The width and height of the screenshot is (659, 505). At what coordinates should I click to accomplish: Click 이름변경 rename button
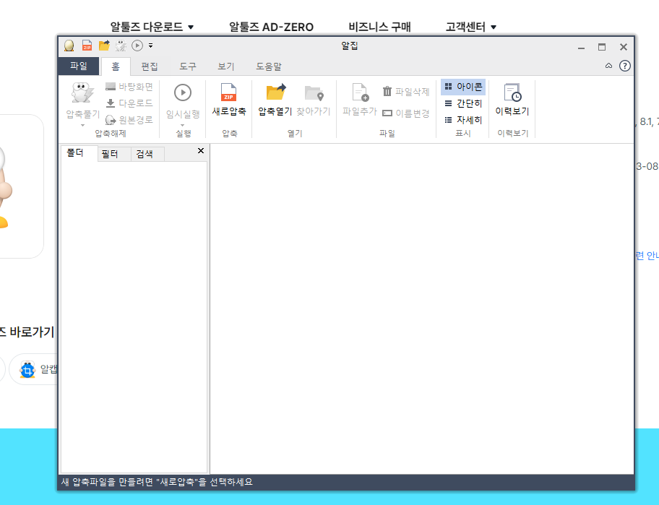(406, 113)
